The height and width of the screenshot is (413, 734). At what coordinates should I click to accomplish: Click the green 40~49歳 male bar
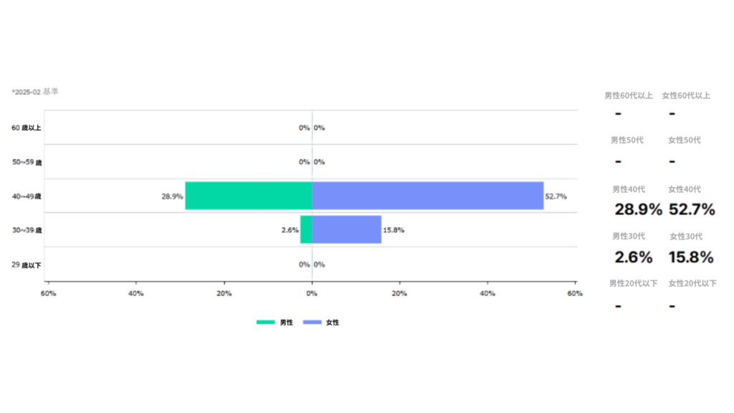pyautogui.click(x=248, y=196)
